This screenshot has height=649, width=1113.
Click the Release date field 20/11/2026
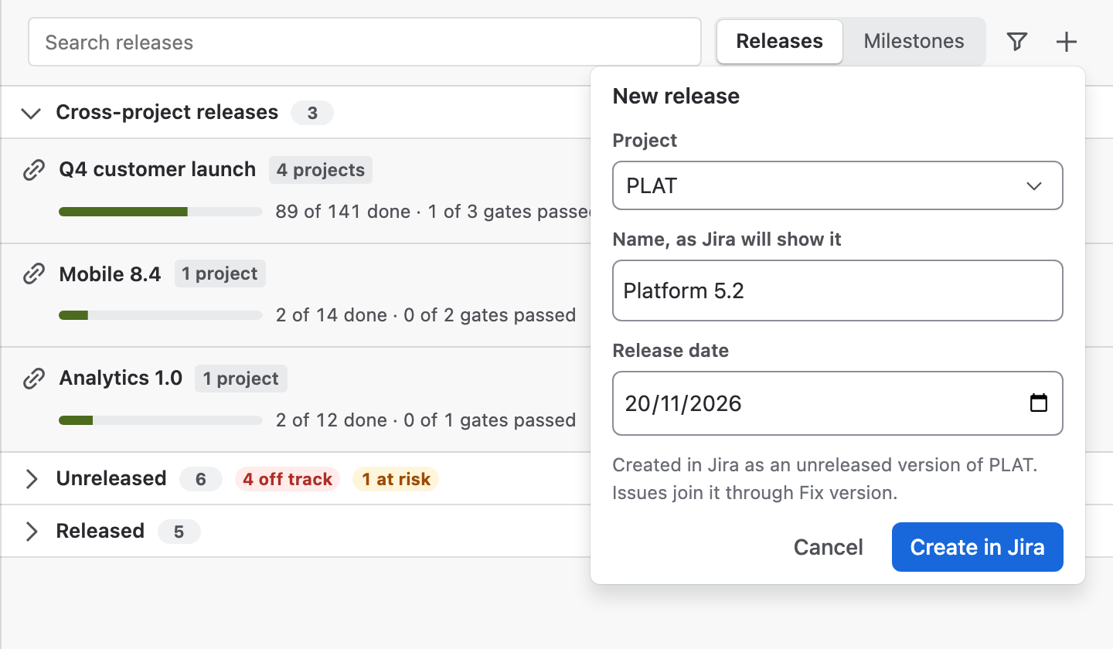pyautogui.click(x=838, y=403)
